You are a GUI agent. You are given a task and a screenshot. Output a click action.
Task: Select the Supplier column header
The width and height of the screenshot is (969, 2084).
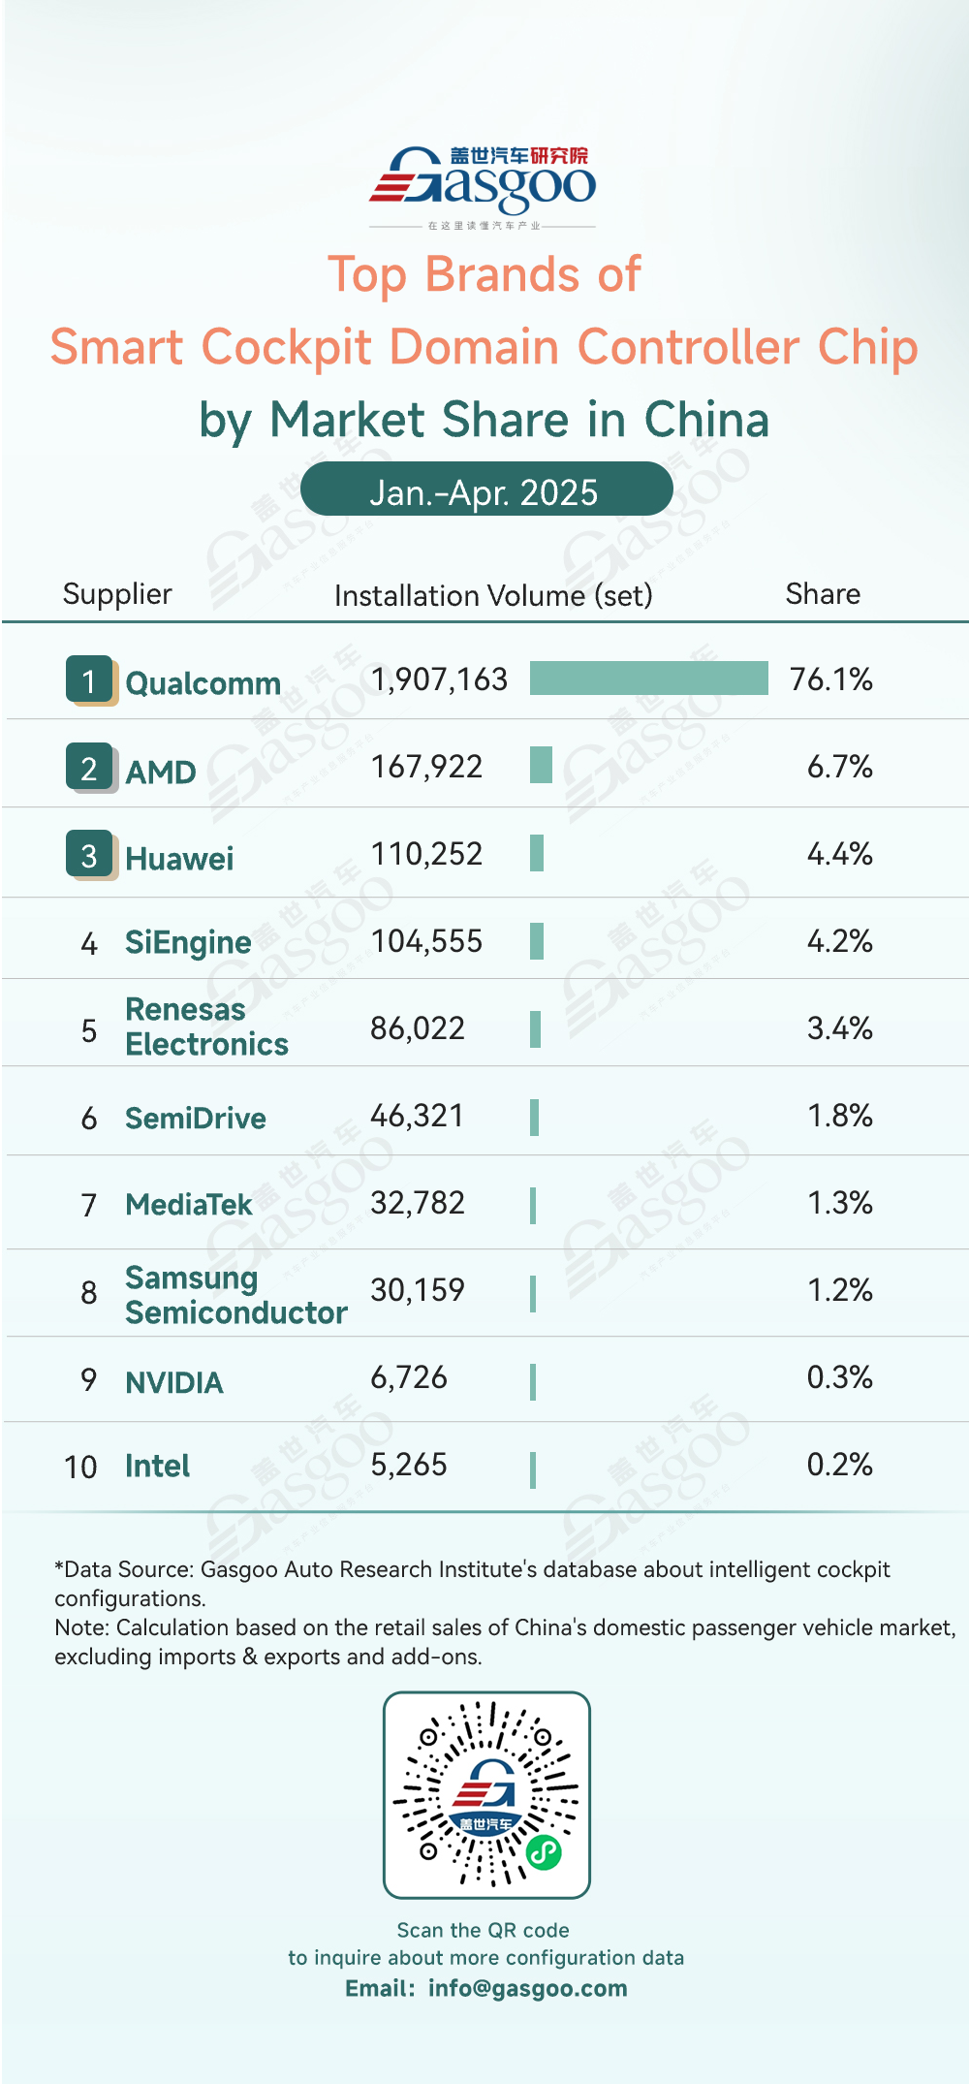tap(117, 594)
